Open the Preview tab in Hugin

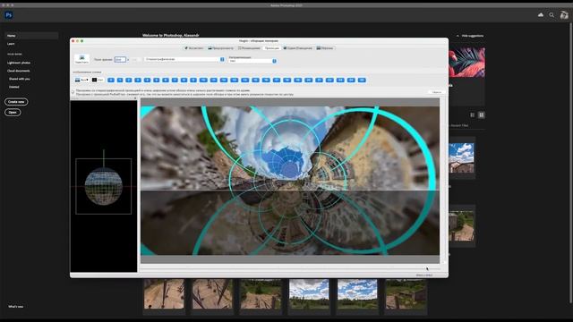(x=221, y=48)
